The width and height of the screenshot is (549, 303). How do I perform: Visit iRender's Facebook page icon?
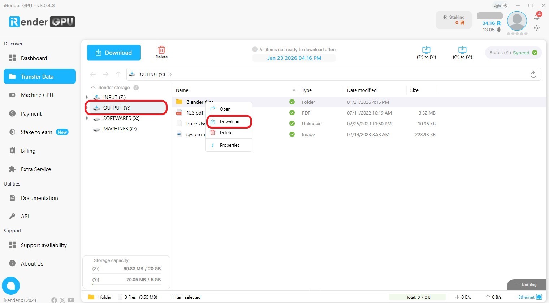point(54,300)
